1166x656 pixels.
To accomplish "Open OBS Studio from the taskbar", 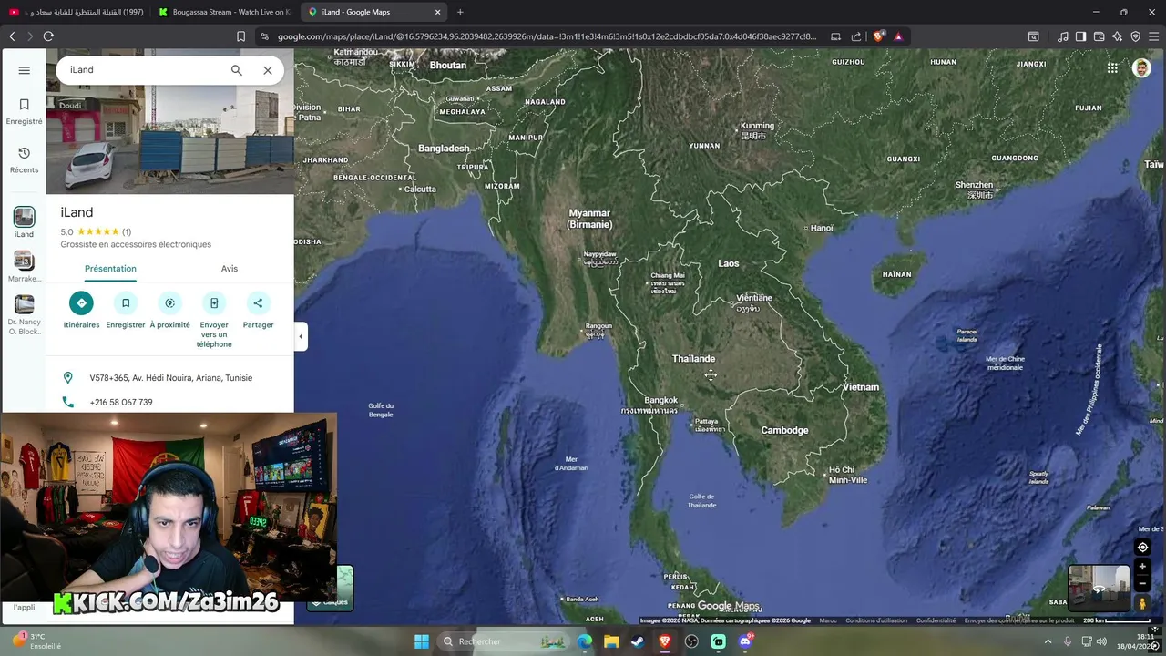I will [x=691, y=641].
